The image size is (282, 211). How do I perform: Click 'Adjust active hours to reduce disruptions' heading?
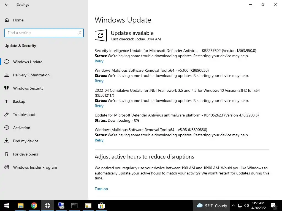144,157
